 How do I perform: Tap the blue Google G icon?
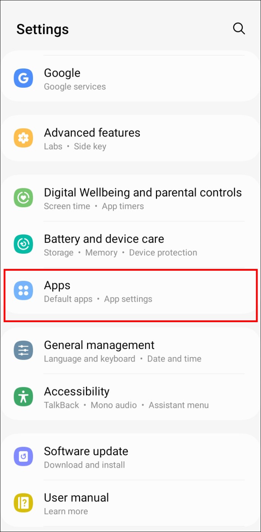point(23,79)
